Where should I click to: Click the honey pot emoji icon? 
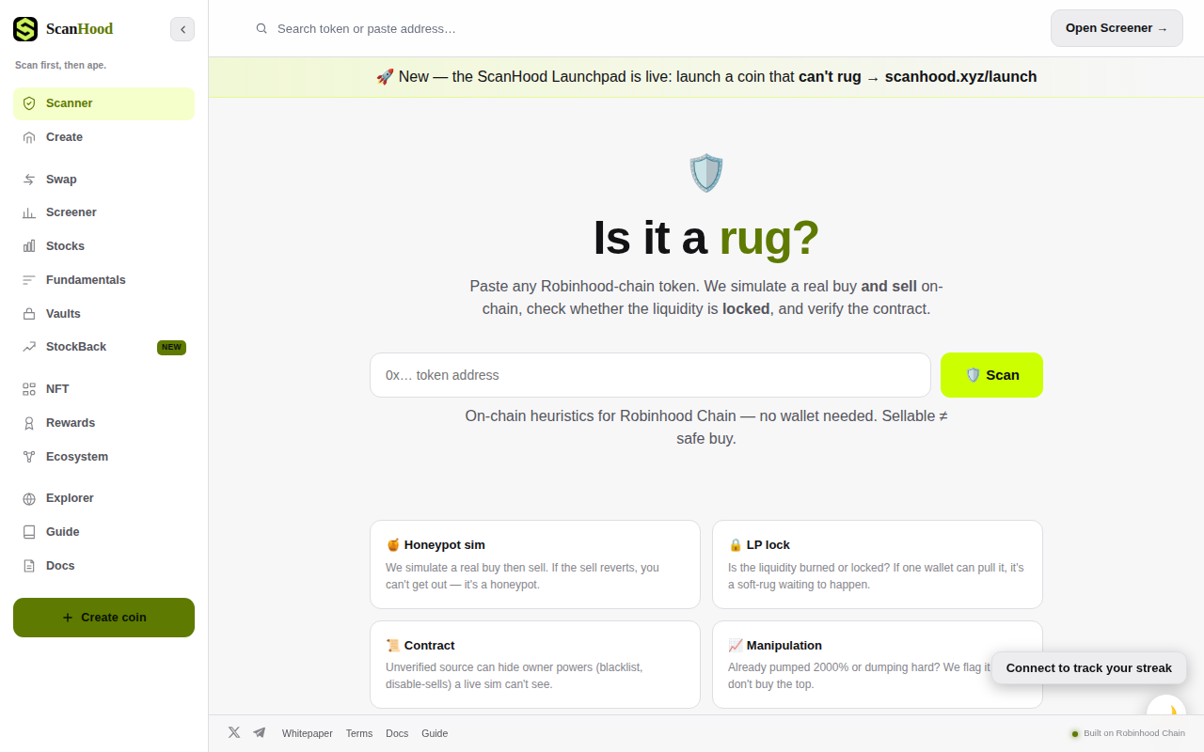click(393, 545)
